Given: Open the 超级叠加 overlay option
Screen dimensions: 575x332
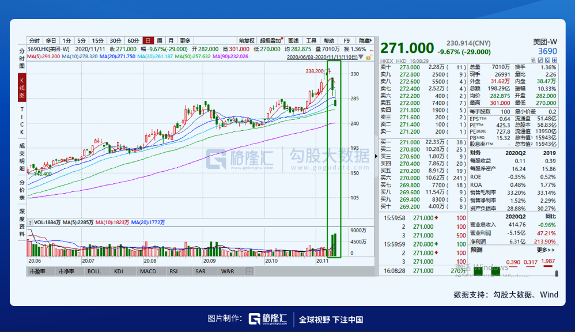Looking at the screenshot, I should [271, 41].
